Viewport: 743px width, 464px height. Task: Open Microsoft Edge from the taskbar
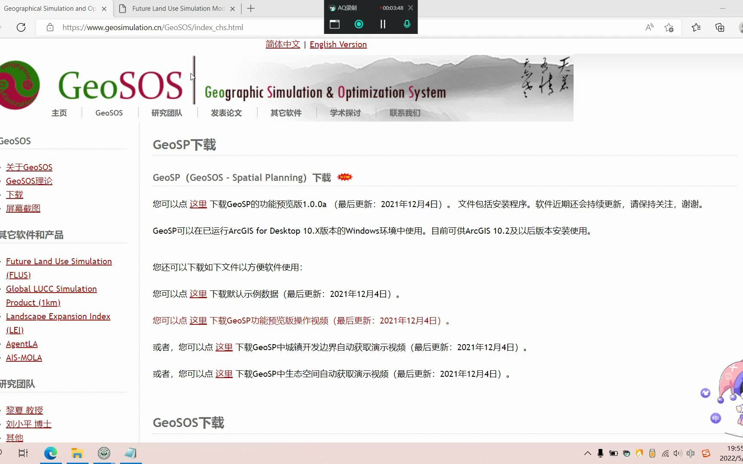(51, 453)
